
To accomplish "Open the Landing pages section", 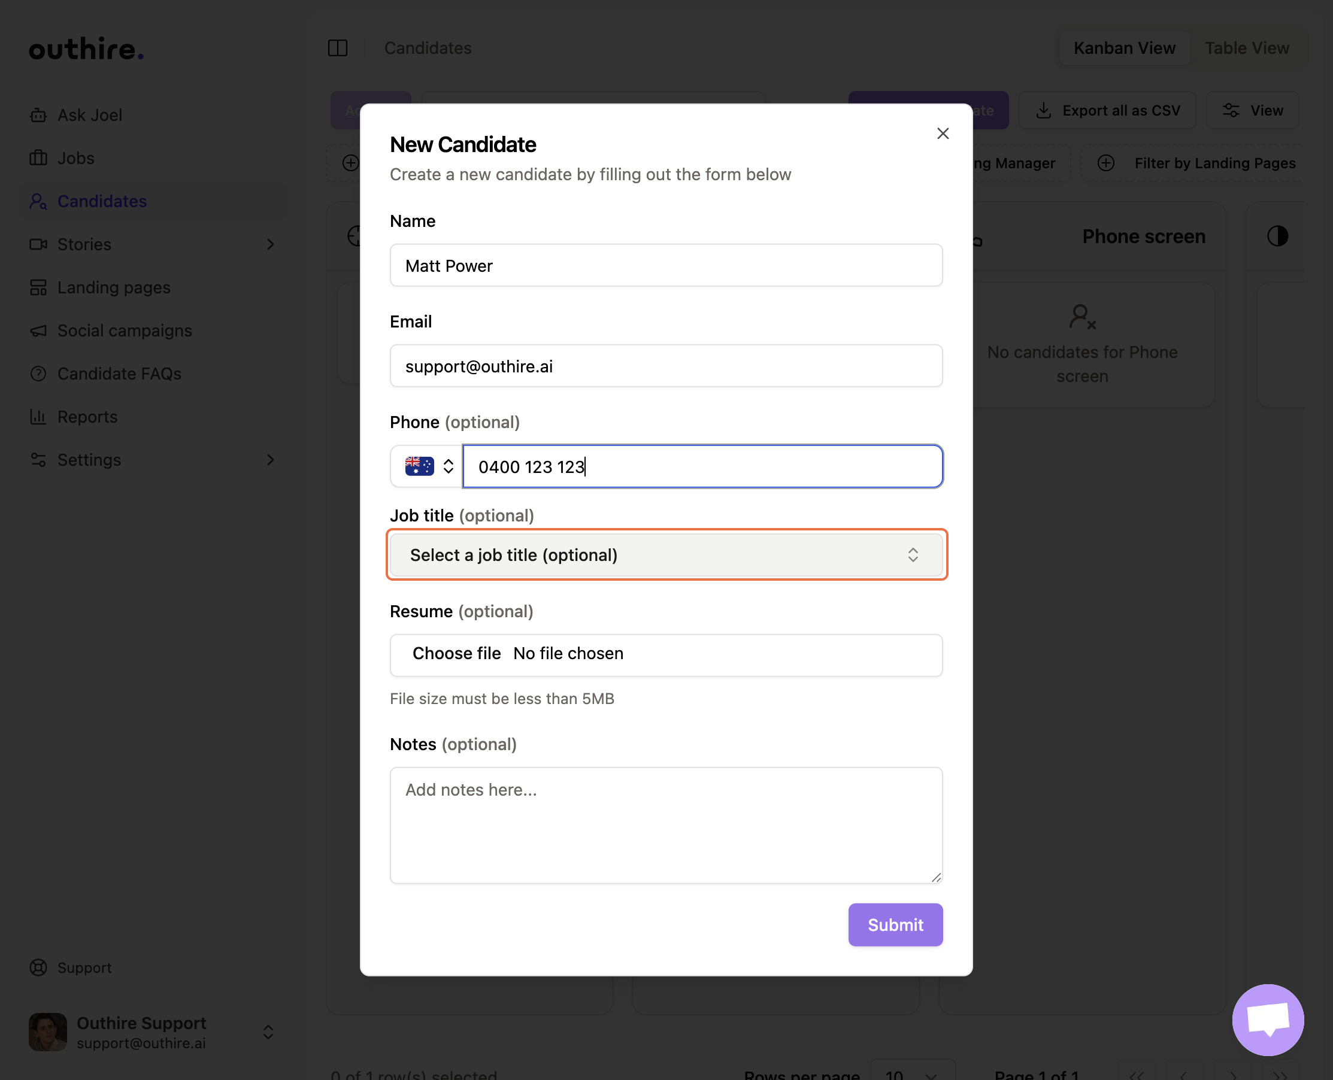I will click(113, 287).
